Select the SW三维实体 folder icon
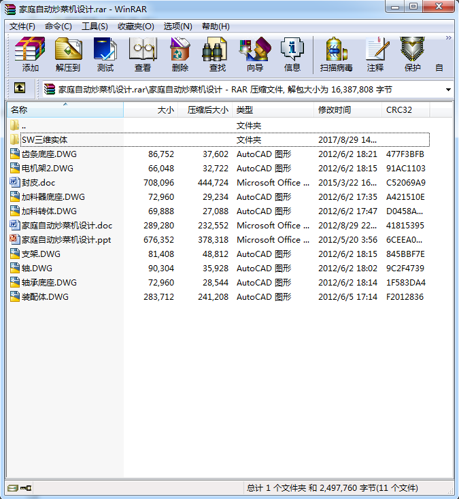Screen dimensions: 459x499 [15, 139]
